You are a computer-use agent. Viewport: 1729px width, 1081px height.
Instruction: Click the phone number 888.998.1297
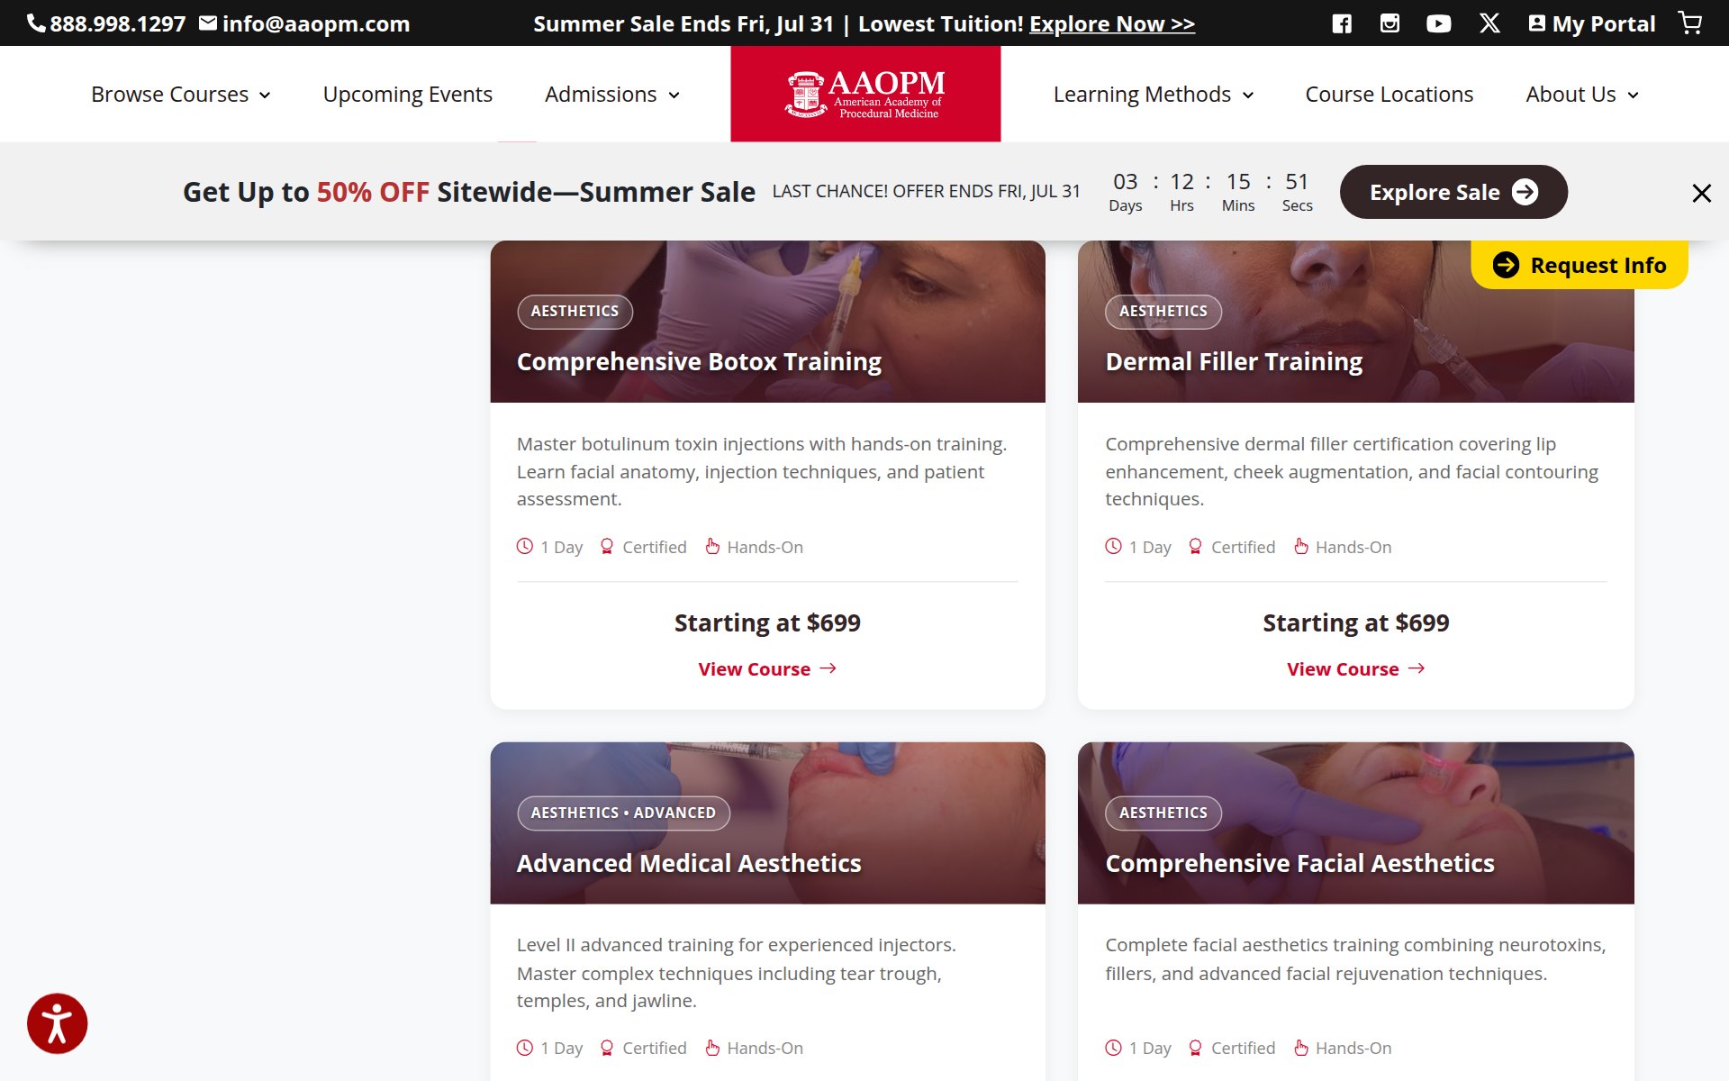pos(106,23)
